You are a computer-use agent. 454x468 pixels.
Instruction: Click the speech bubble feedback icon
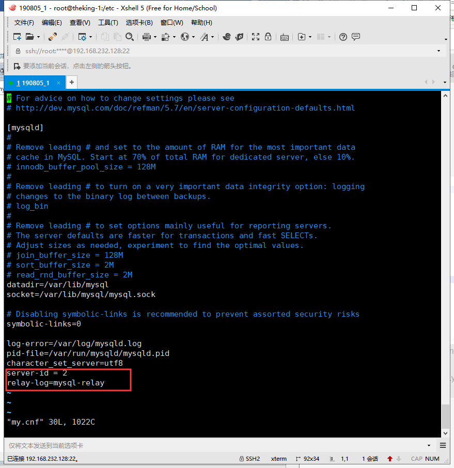tap(356, 37)
